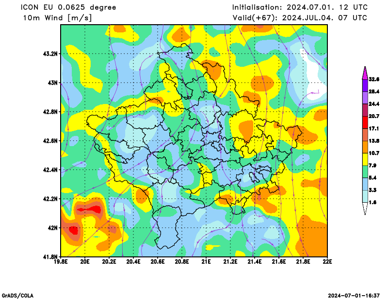The width and height of the screenshot is (388, 299).
Task: Click the GrADS/COLA credit label
Action: pyautogui.click(x=17, y=296)
